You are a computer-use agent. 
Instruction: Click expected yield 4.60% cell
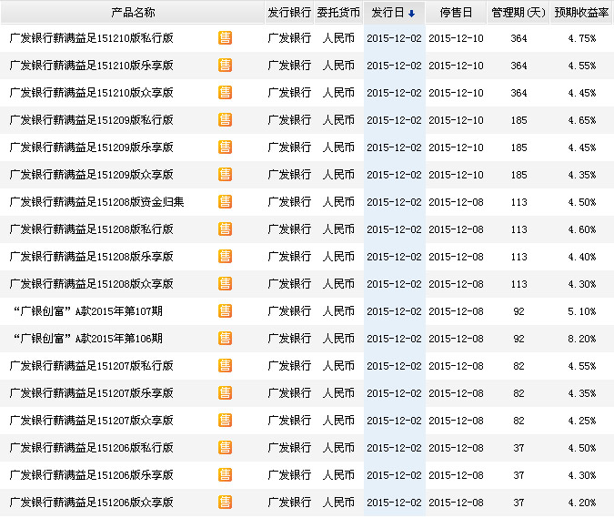582,229
